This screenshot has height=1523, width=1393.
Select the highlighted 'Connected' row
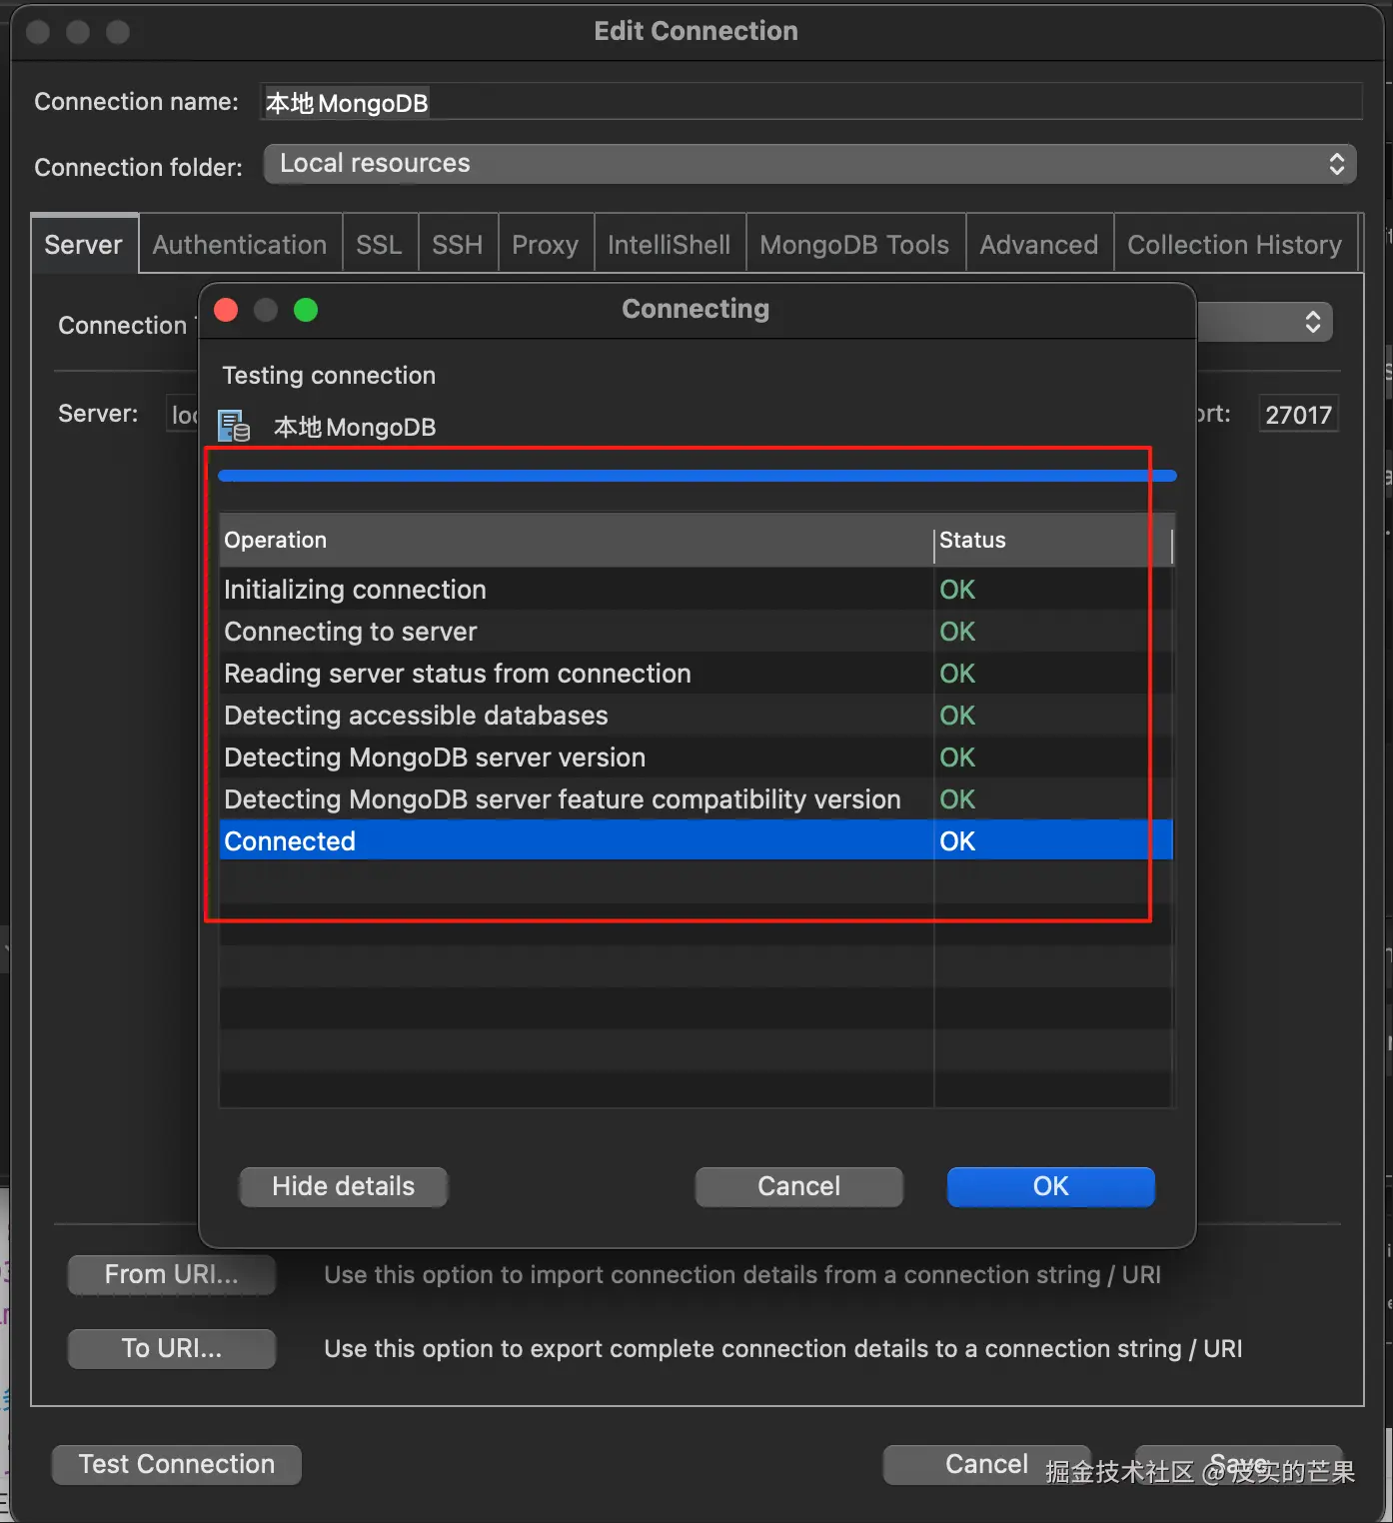click(x=696, y=841)
